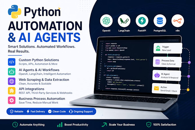Click the 'Custom Python Solutions' heading

(39, 60)
